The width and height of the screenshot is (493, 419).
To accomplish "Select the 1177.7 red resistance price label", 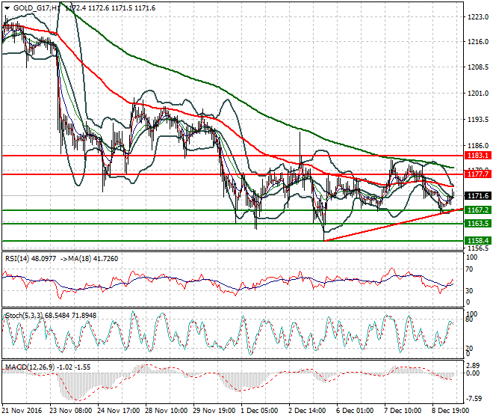I will point(478,174).
